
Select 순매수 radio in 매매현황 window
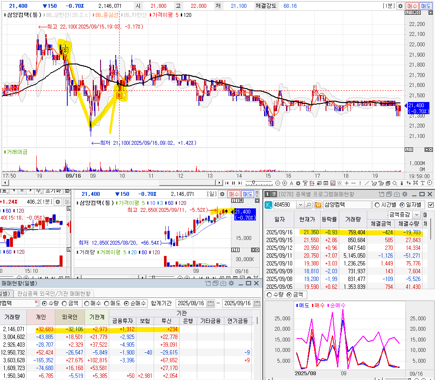click(x=126, y=303)
